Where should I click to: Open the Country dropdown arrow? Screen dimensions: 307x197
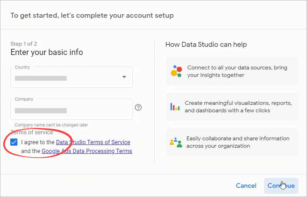tap(124, 77)
